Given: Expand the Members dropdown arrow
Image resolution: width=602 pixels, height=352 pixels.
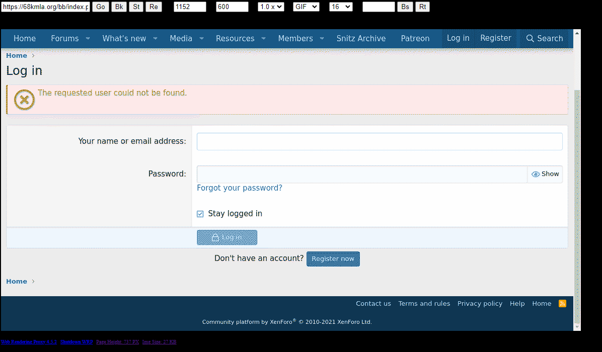Looking at the screenshot, I should click(x=322, y=38).
